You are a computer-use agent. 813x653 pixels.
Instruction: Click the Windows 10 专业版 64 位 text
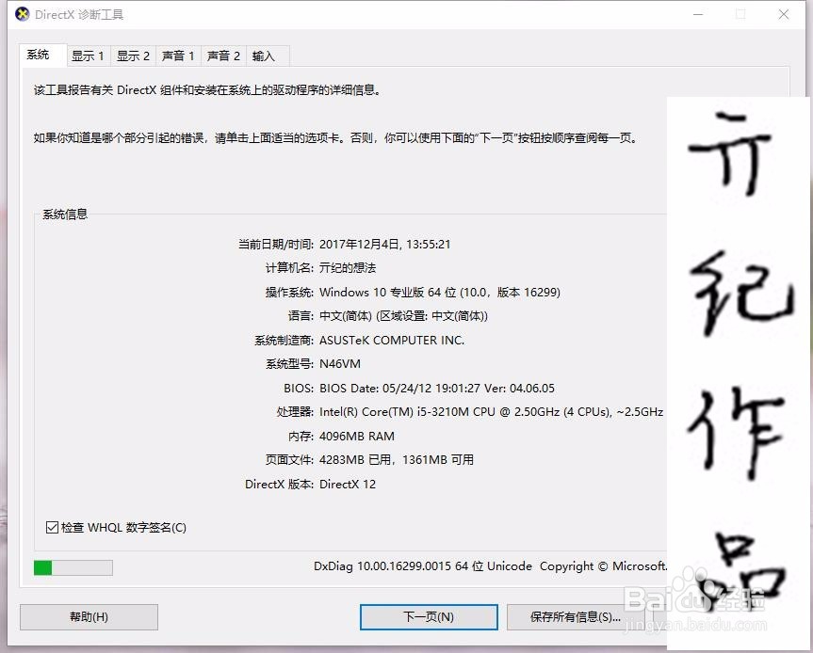pyautogui.click(x=440, y=292)
